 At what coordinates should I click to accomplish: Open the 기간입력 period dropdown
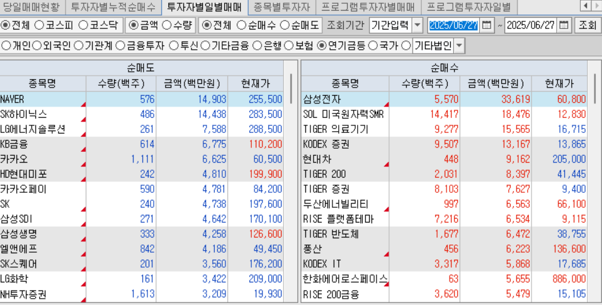(417, 25)
